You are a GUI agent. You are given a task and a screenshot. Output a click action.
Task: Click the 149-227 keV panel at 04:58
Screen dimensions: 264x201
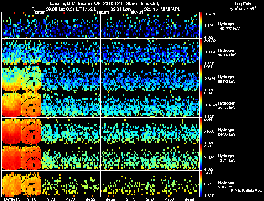coord(189,25)
